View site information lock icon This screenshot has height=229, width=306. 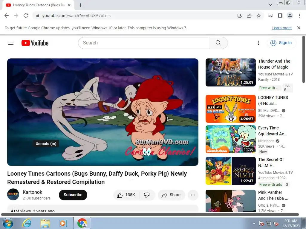38,16
